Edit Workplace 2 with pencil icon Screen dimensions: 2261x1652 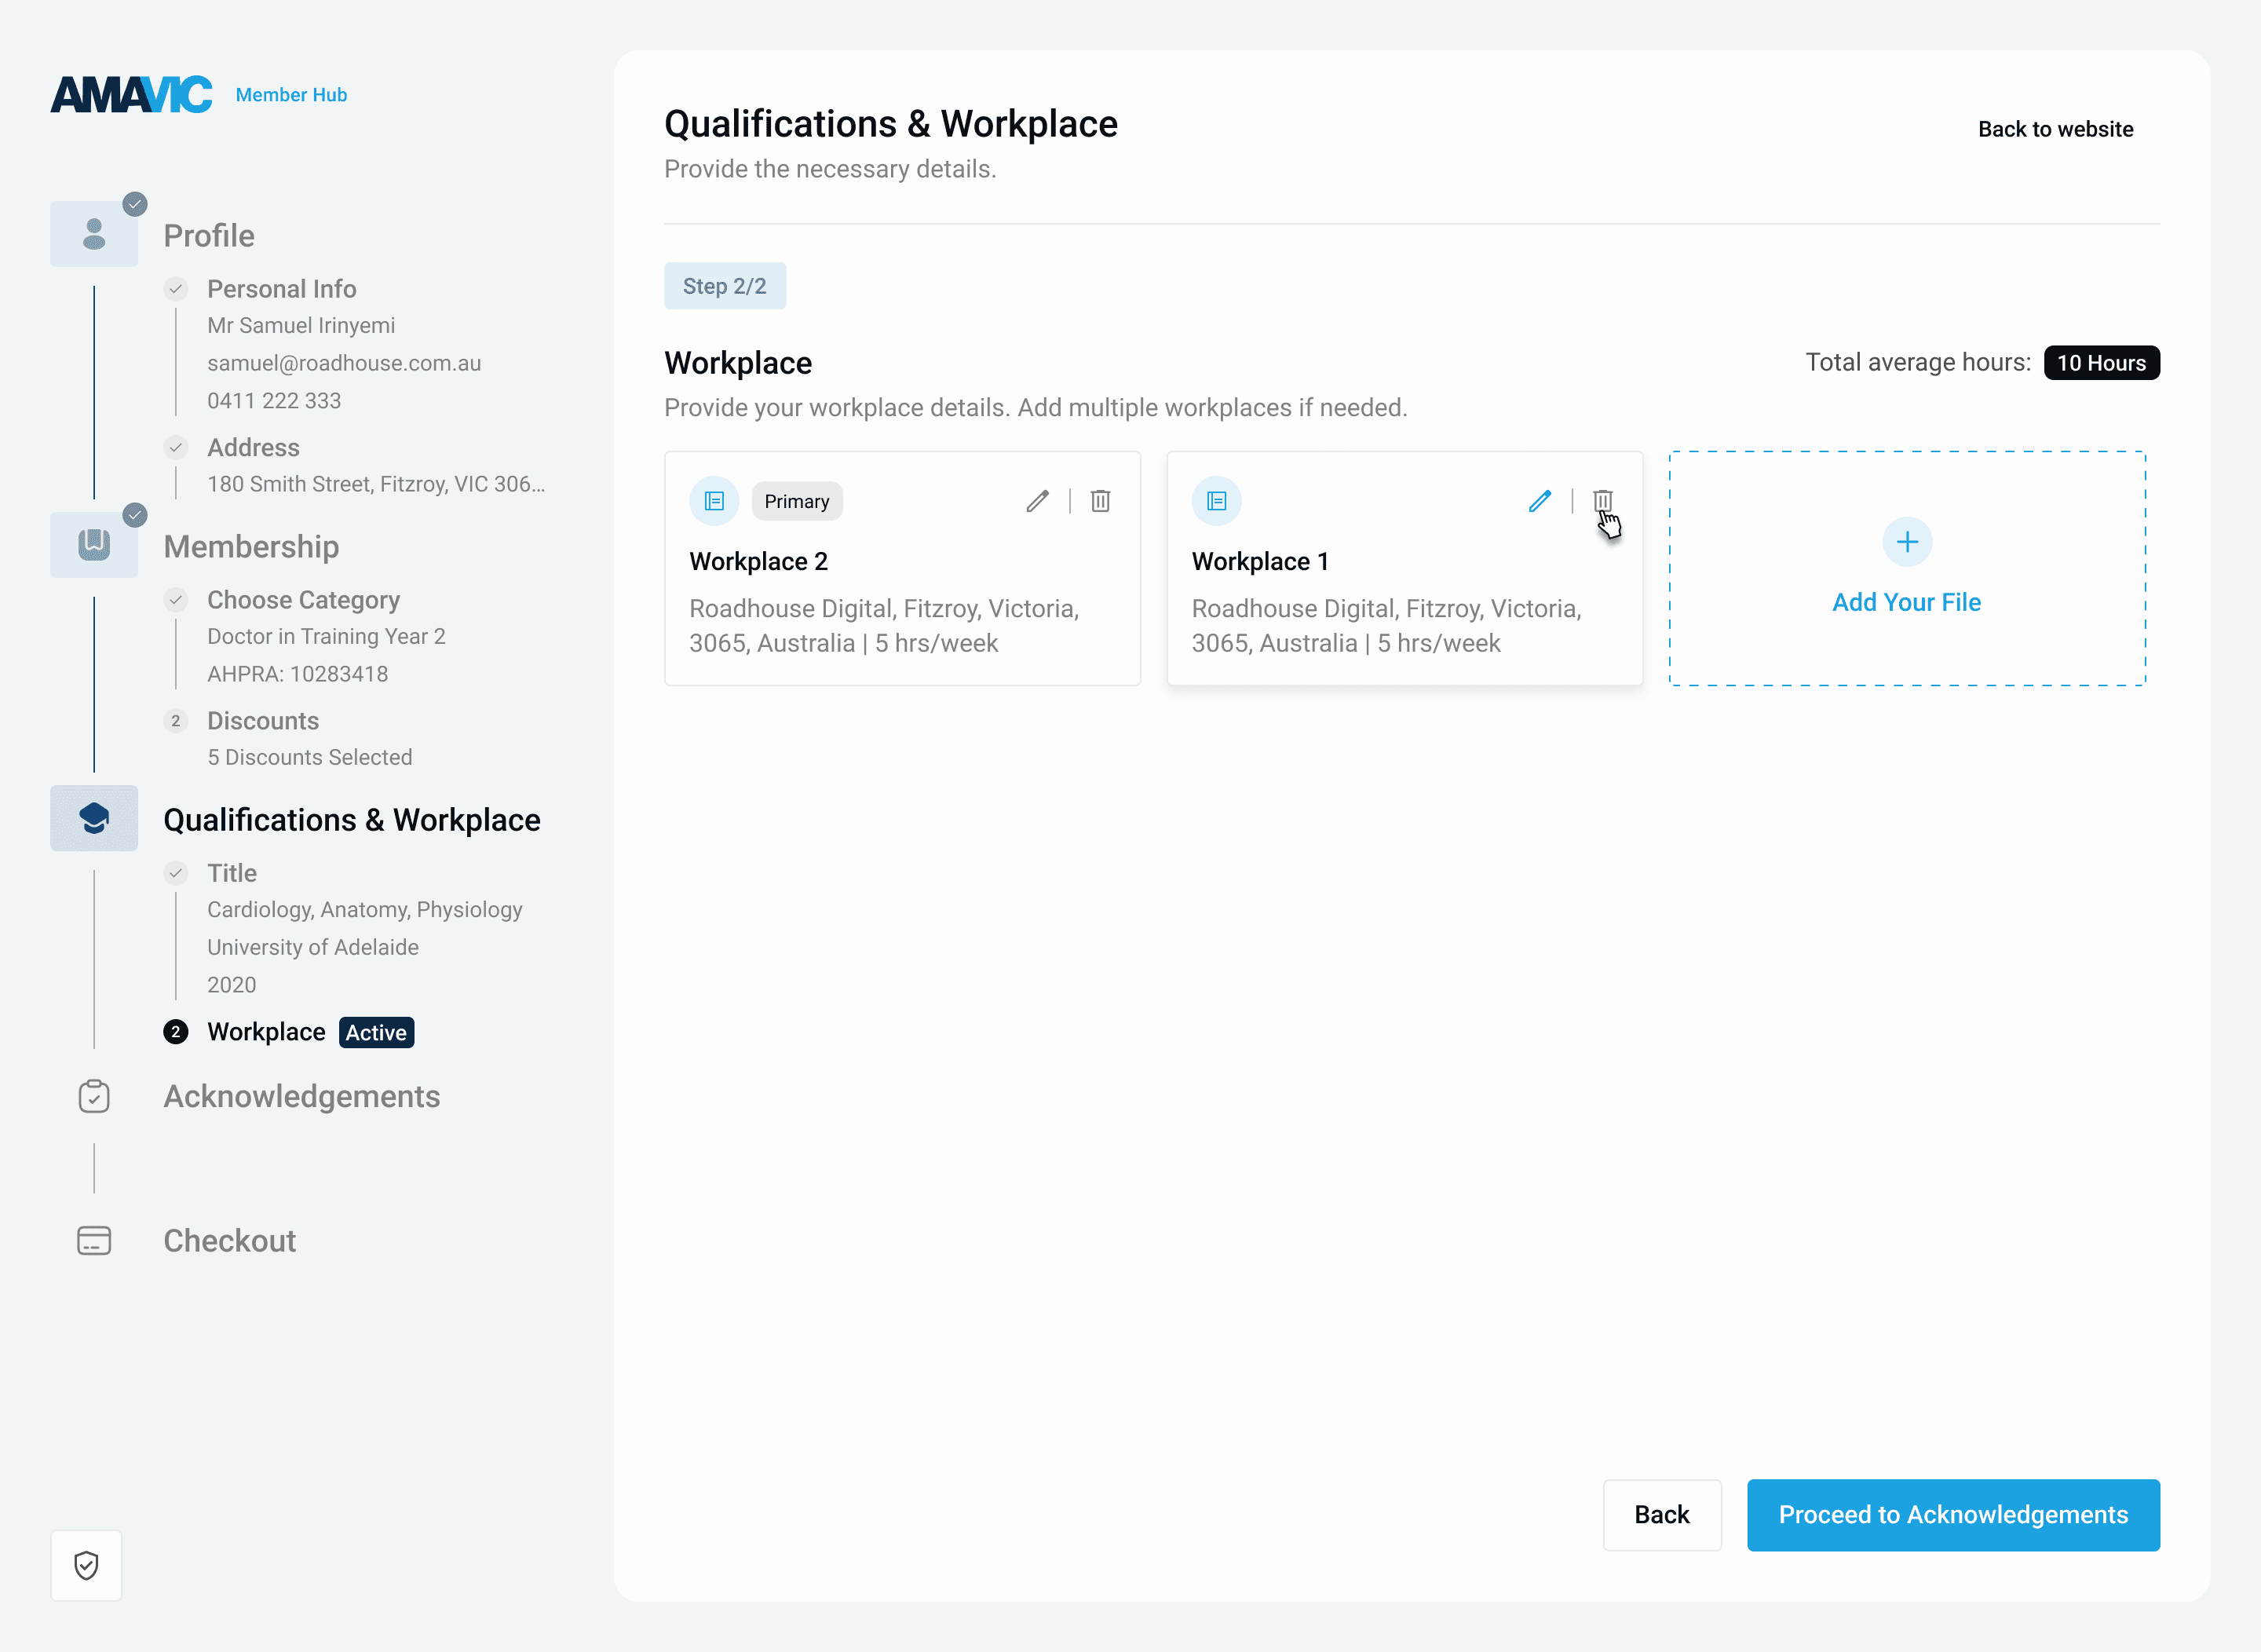1037,501
